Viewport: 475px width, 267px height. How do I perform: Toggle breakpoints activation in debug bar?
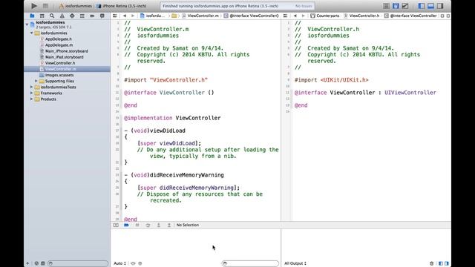tap(126, 225)
